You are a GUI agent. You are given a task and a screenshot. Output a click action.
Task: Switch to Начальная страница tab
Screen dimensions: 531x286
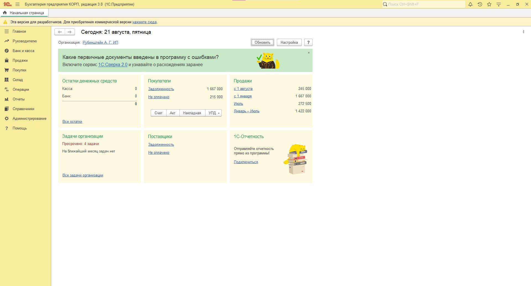(24, 13)
